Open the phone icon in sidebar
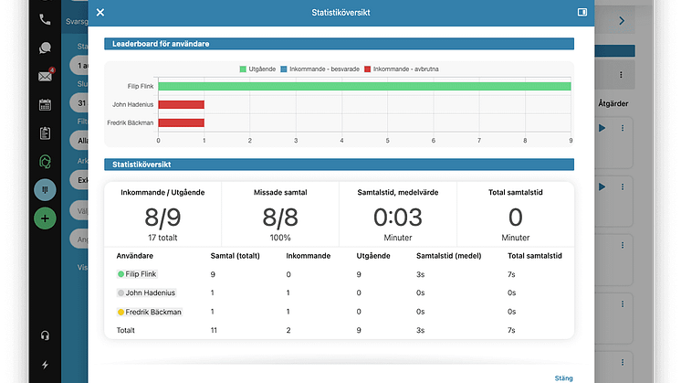 [45, 19]
